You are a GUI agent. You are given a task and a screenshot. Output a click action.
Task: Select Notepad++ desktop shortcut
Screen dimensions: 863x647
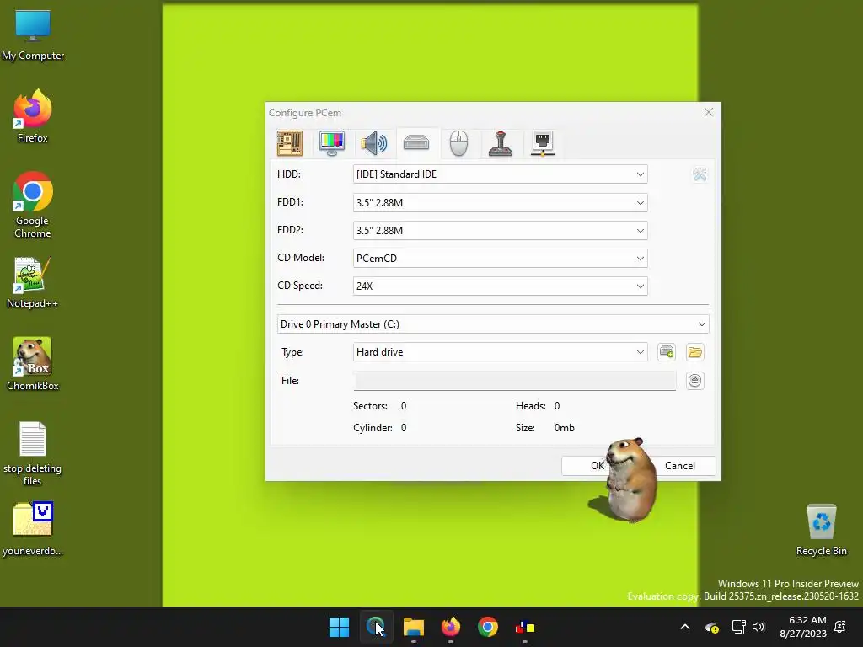[x=33, y=283]
